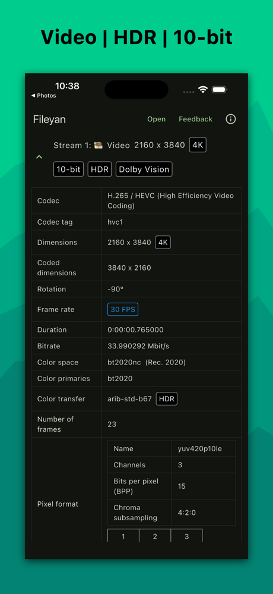Select the BPP value 15
The height and width of the screenshot is (594, 273).
point(182,486)
